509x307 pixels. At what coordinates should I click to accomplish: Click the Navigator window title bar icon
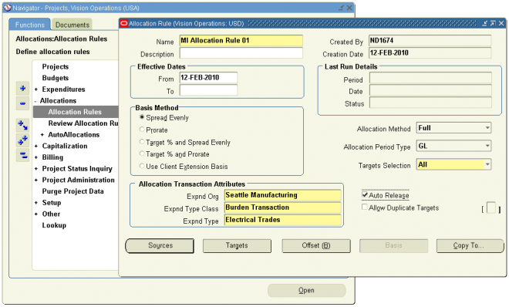(x=7, y=8)
